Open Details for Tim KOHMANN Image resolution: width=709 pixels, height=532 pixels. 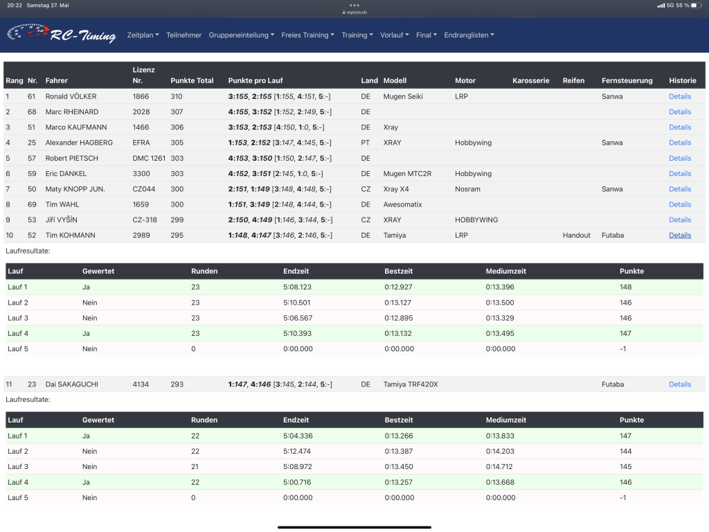pos(679,236)
